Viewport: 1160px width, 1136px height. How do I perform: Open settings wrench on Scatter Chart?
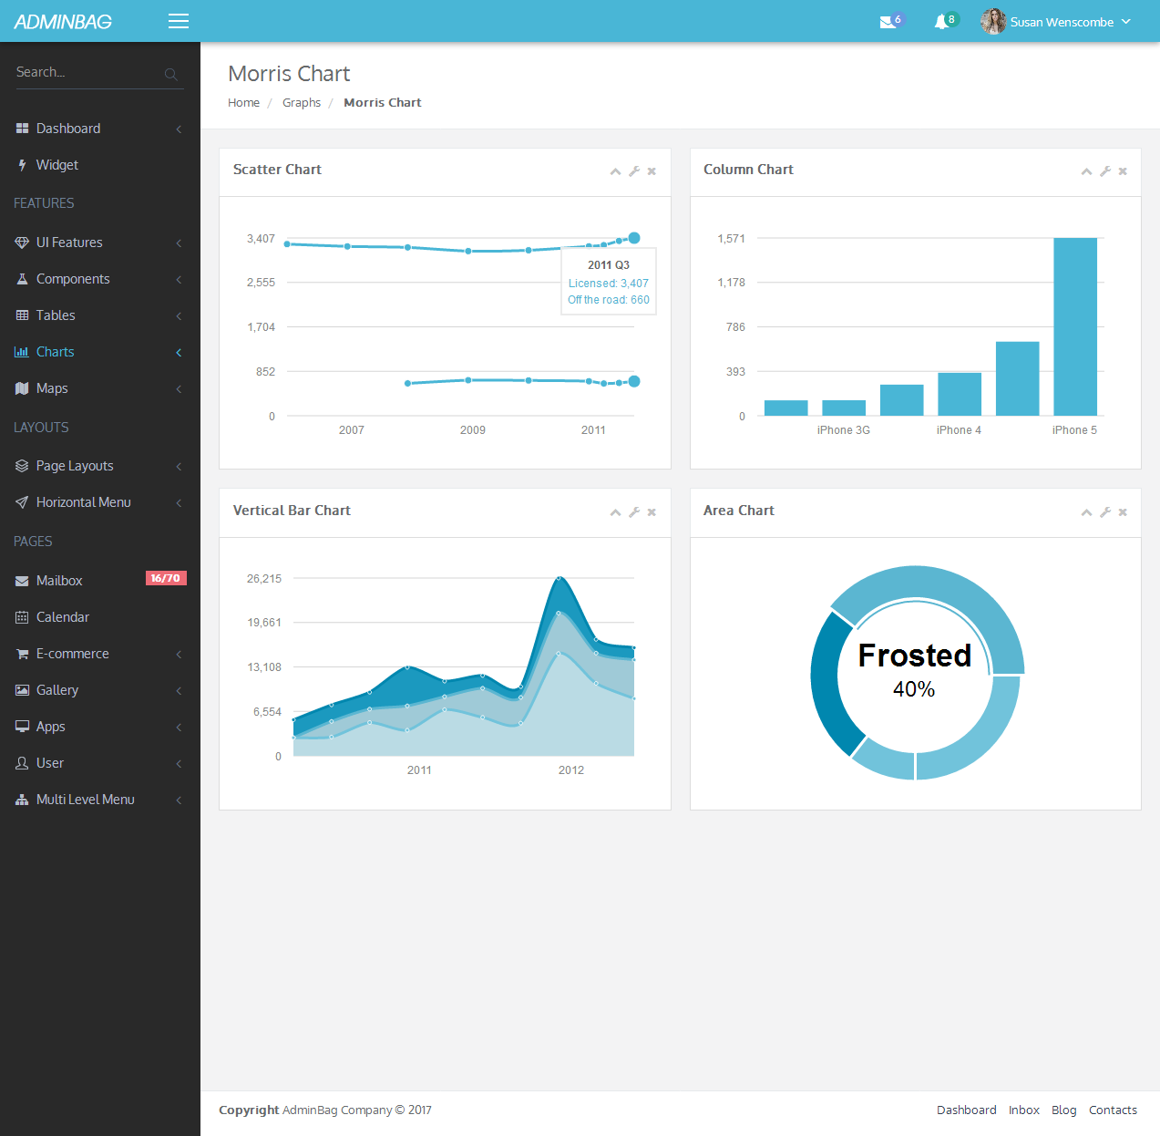(634, 171)
